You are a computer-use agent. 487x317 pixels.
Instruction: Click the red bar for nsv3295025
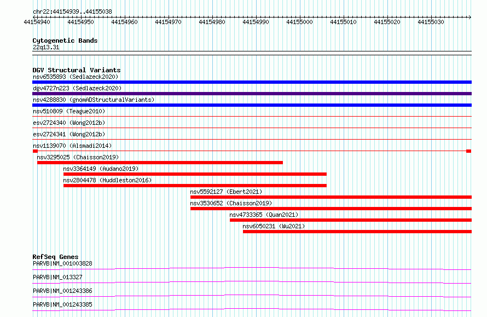(160, 163)
